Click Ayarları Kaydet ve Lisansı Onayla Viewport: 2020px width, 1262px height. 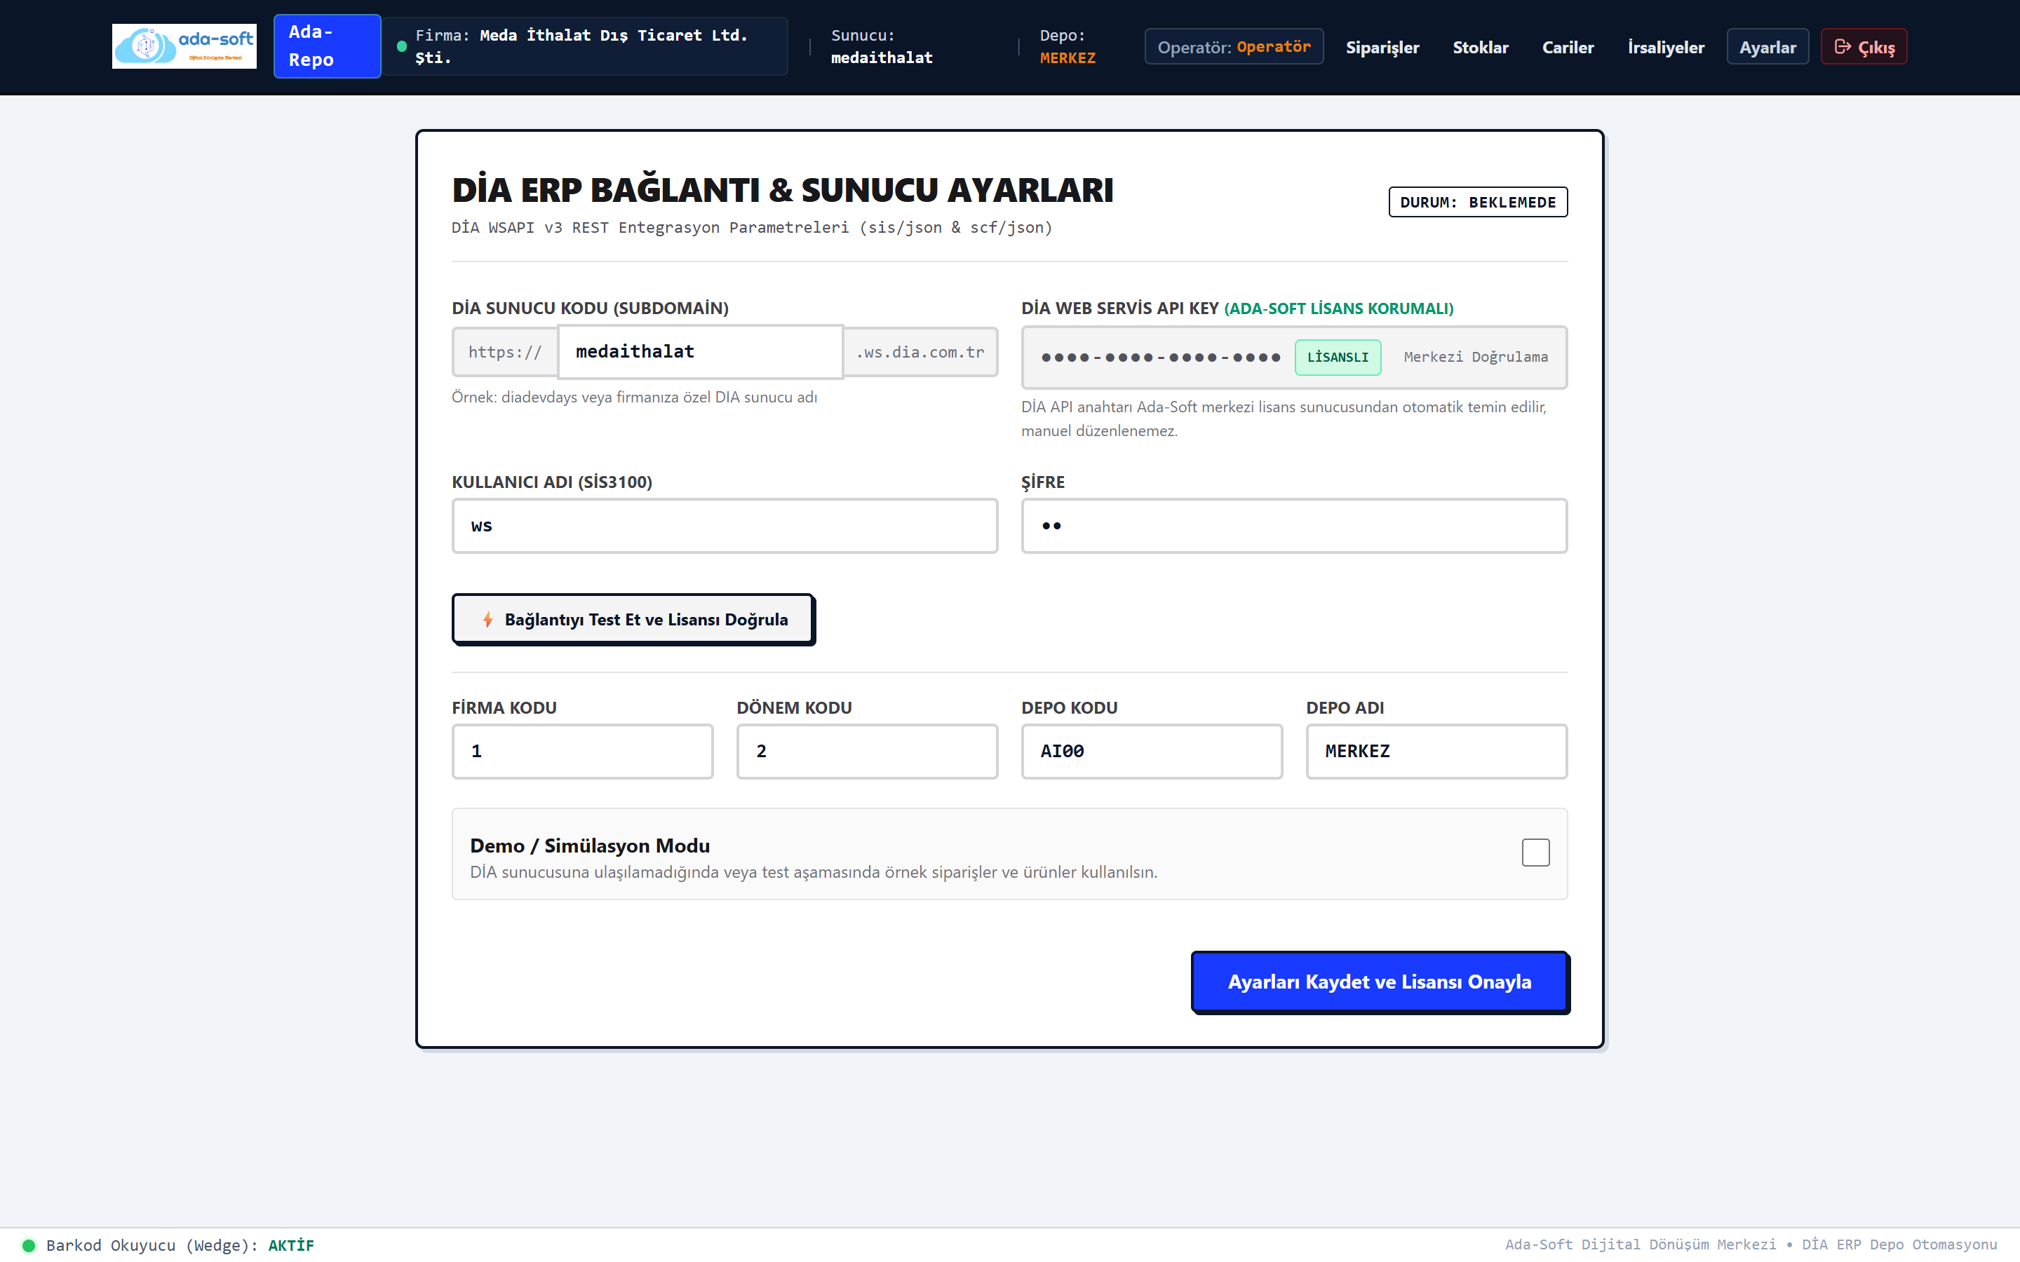(x=1380, y=982)
